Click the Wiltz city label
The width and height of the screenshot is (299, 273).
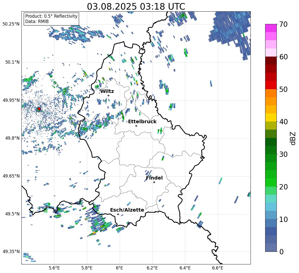[x=107, y=91]
